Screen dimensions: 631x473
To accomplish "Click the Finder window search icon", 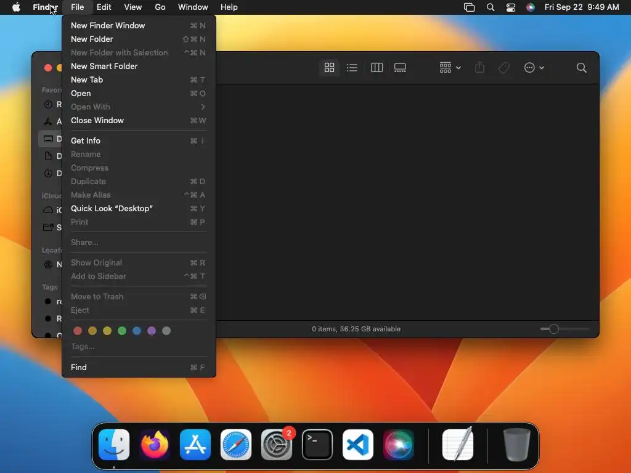I will point(581,68).
